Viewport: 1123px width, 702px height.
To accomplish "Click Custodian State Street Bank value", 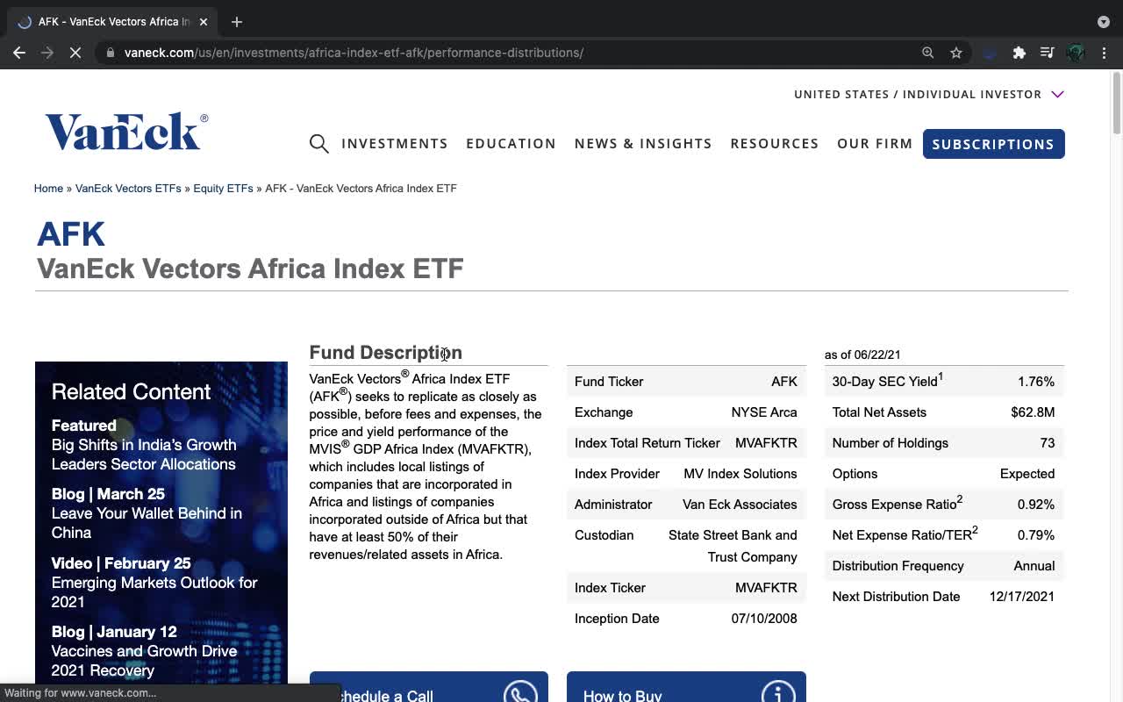I will pos(733,546).
